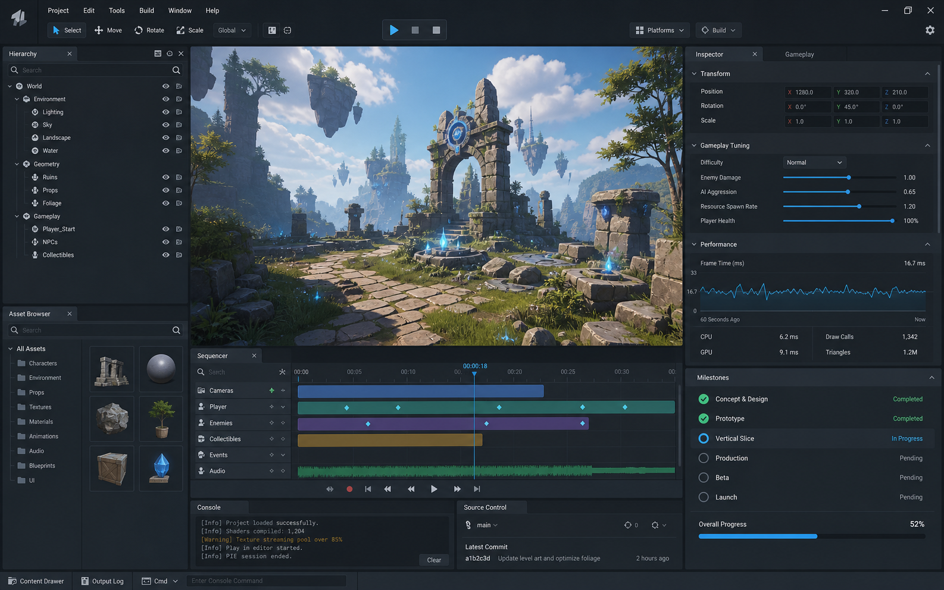The image size is (944, 590).
Task: Toggle visibility of Player_Start
Action: click(x=165, y=229)
